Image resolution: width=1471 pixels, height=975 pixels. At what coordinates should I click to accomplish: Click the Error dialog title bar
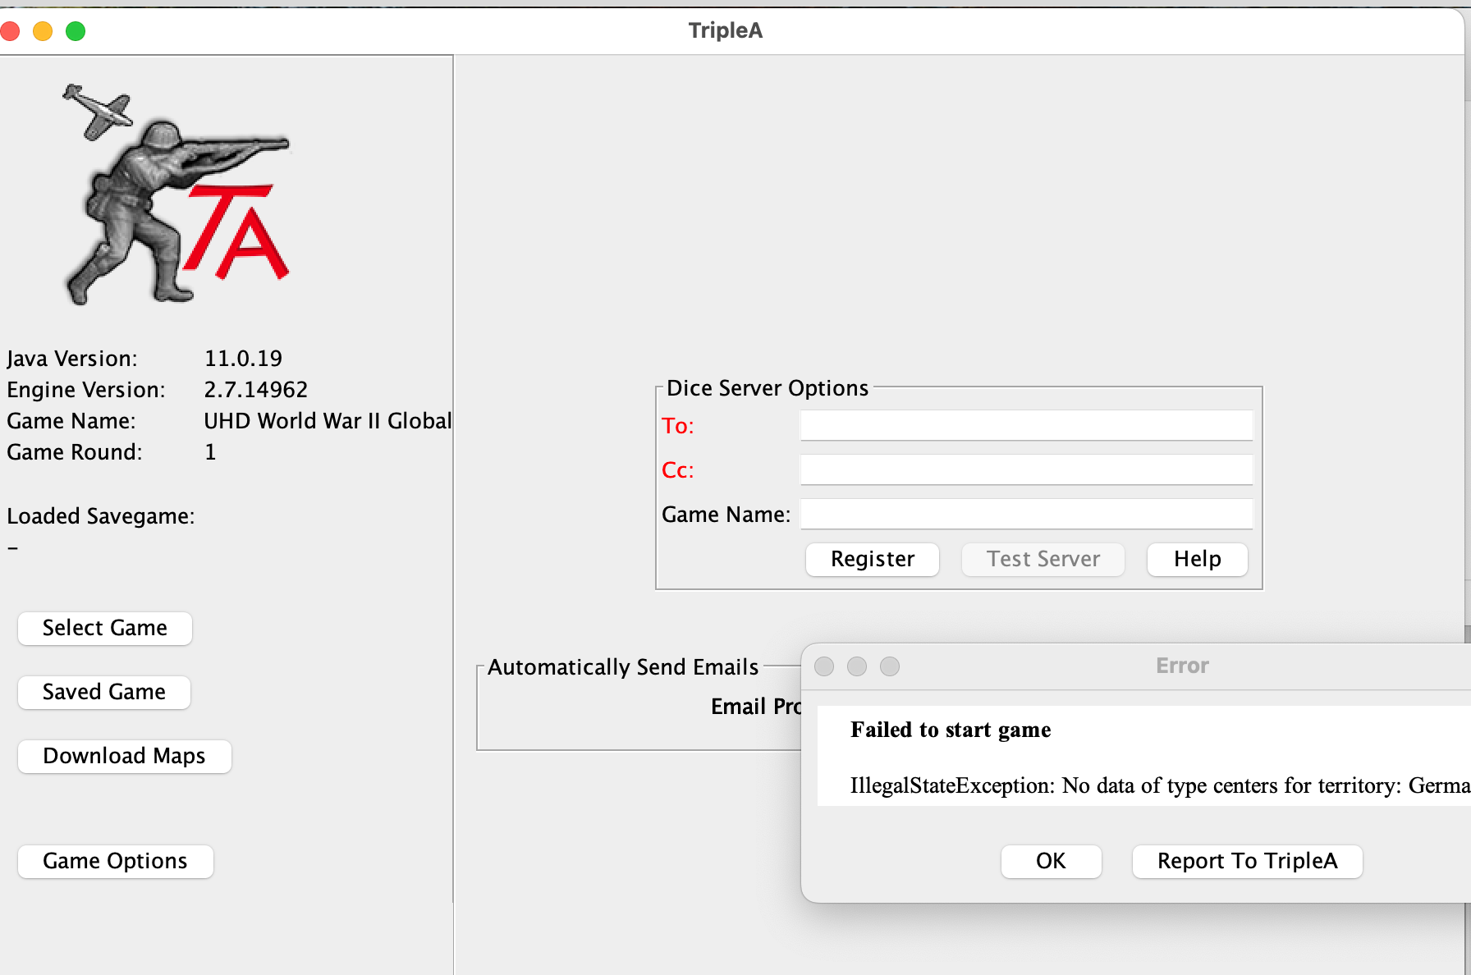coord(1182,666)
